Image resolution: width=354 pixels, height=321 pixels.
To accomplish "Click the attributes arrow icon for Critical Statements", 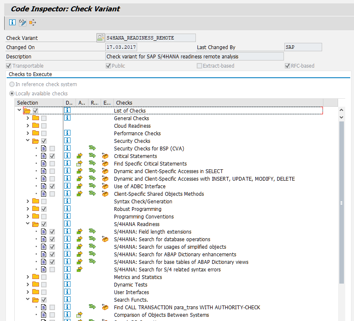I will [x=79, y=156].
